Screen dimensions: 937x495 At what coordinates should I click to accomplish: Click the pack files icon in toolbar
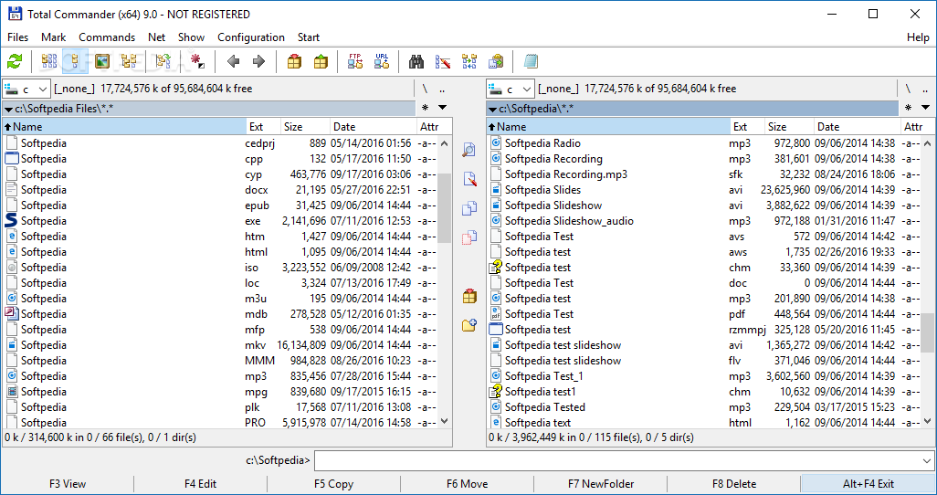(294, 61)
